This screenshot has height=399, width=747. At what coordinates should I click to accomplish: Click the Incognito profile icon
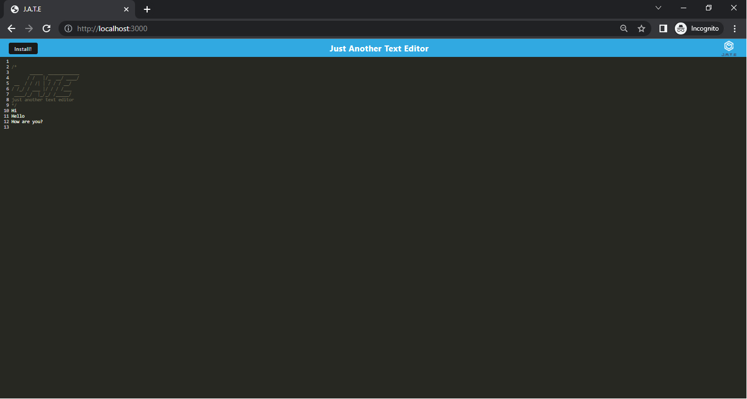681,28
